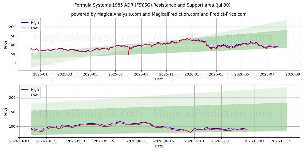This screenshot has height=152, width=305.
Task: Click the 2026-09 date tick label
Action: (293, 74)
